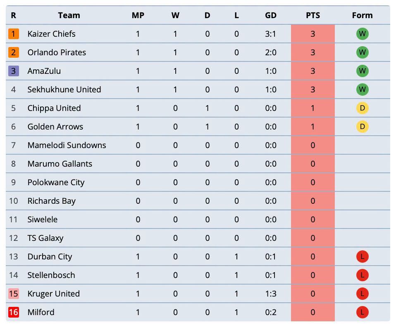Click the Form column header
The height and width of the screenshot is (325, 396).
pyautogui.click(x=362, y=15)
